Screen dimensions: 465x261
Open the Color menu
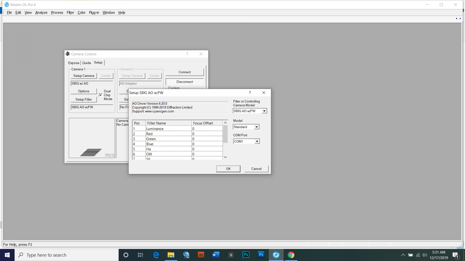coord(81,12)
